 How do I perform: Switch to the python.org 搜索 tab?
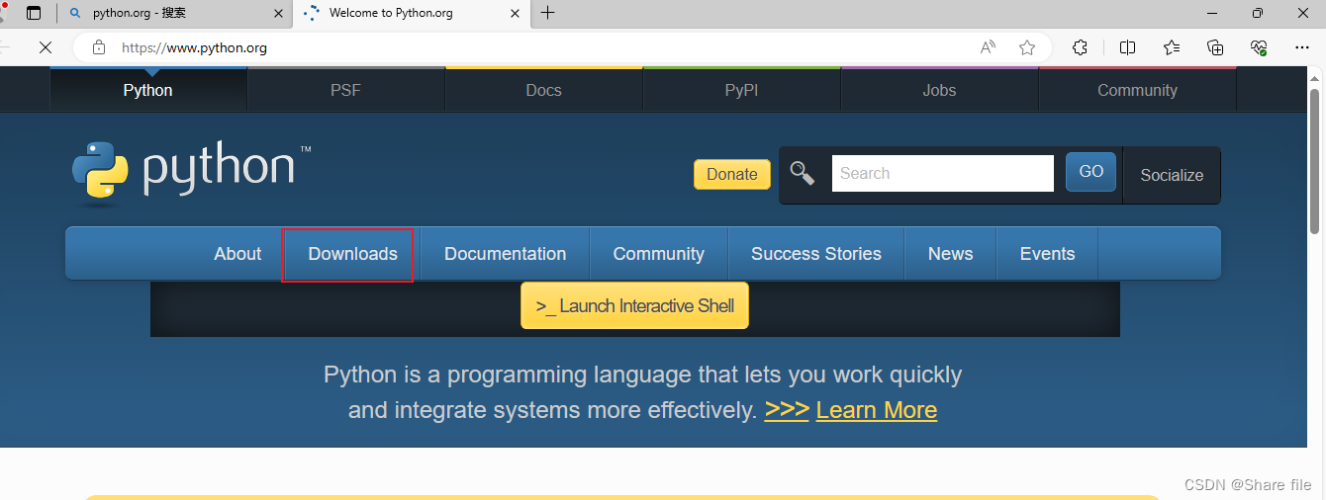click(x=174, y=13)
